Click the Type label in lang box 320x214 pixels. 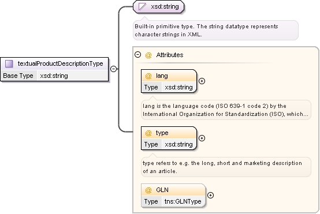point(151,87)
